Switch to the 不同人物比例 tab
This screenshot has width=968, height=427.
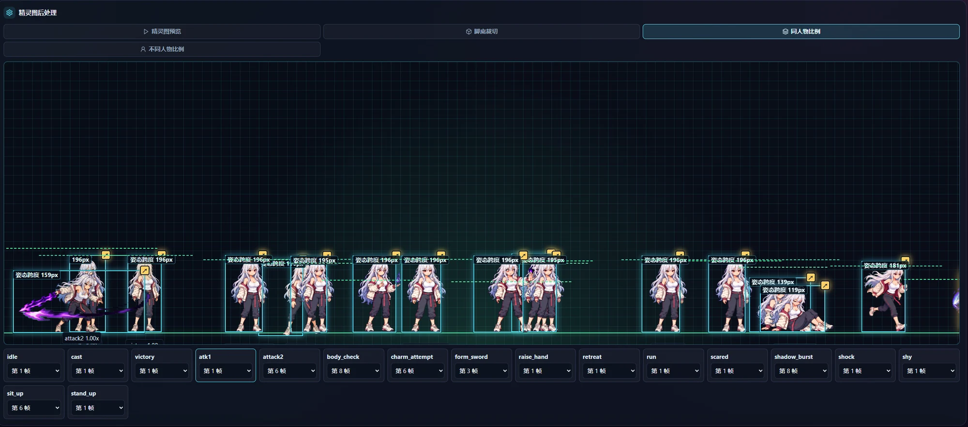pos(162,49)
